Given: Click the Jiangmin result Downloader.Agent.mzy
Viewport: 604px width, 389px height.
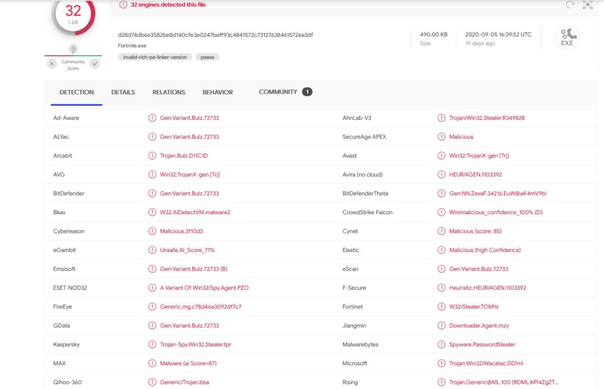Looking at the screenshot, I should pyautogui.click(x=479, y=326).
